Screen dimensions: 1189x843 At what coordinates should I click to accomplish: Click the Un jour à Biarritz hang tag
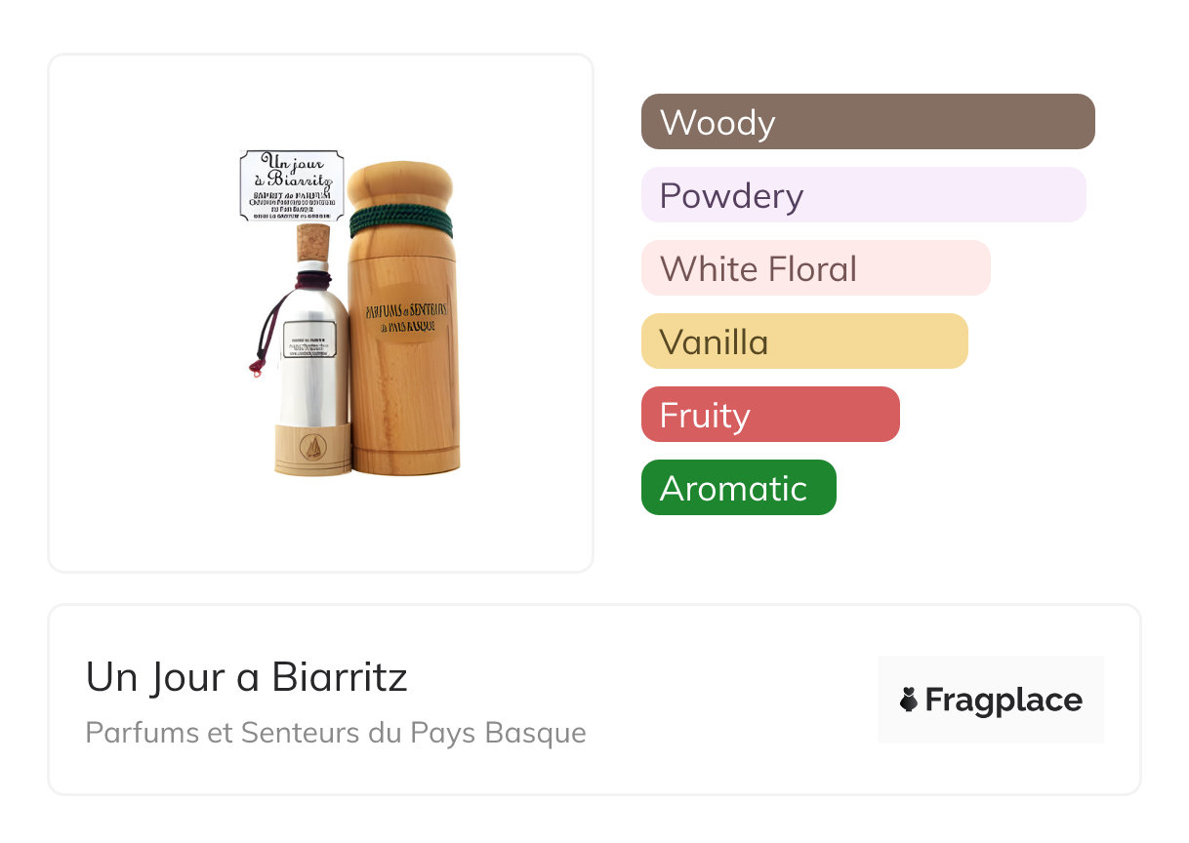pos(292,185)
